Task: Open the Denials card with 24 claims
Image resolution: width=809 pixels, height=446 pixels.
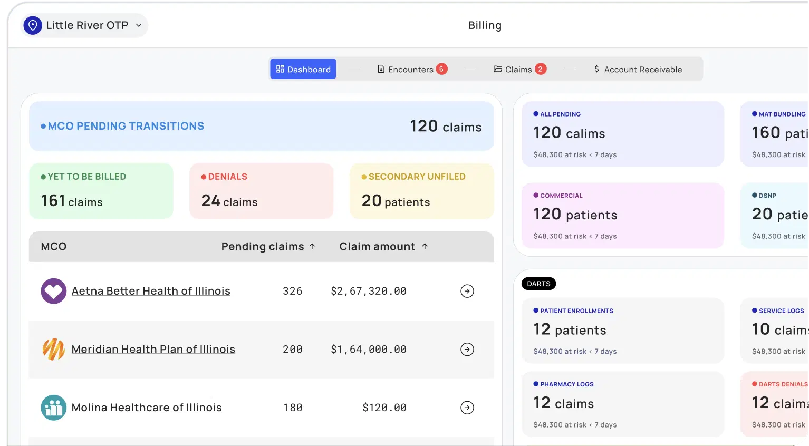Action: 262,191
